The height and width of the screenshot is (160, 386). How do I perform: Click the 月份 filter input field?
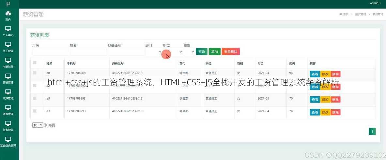51,52
